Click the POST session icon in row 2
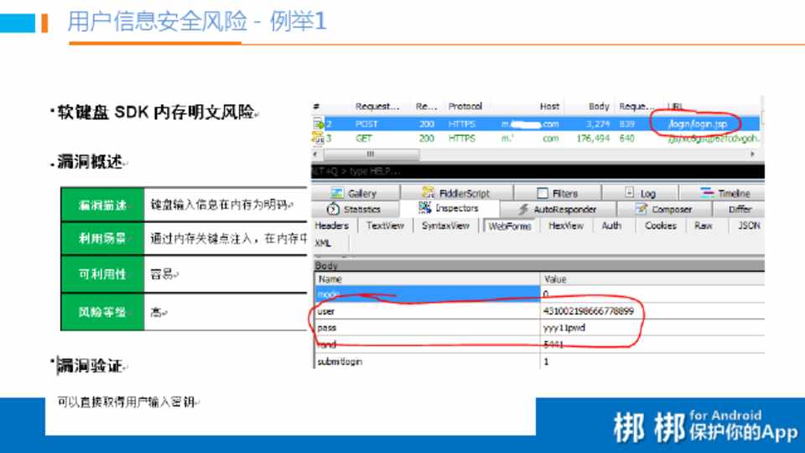 (x=319, y=124)
